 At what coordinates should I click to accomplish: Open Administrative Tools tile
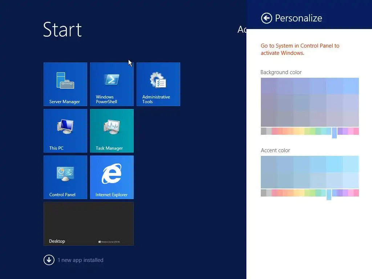(x=158, y=84)
